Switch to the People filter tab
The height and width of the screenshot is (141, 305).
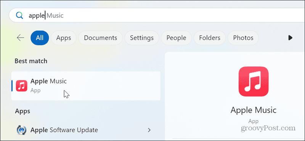176,38
